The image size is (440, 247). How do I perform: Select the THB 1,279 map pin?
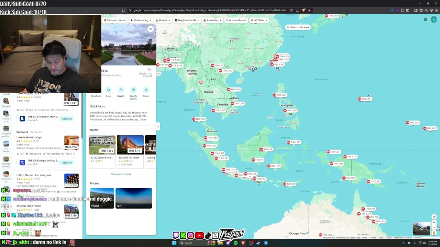(x=294, y=142)
